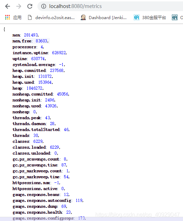The image size is (183, 221).
Task: Select the mem value 281493
Action: tap(31, 35)
